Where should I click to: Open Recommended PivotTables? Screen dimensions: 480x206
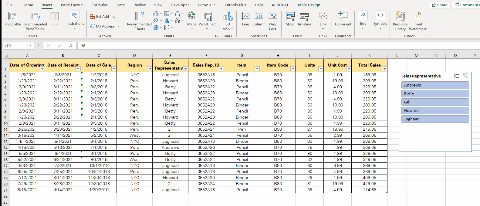pyautogui.click(x=35, y=21)
